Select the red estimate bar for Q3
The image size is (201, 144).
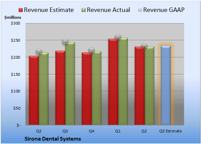pos(60,88)
